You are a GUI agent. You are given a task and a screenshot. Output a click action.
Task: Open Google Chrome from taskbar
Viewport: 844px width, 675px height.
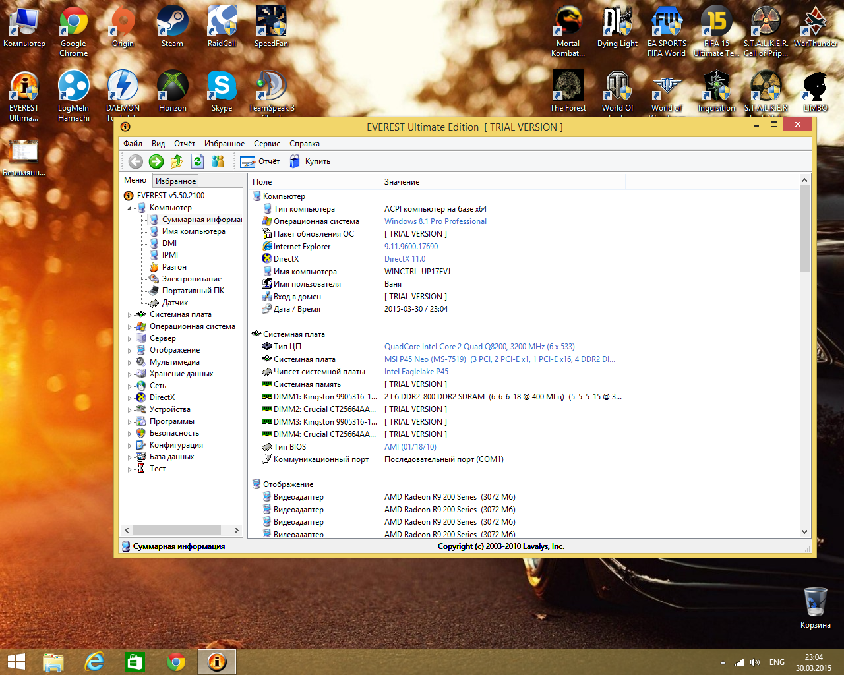[x=176, y=662]
